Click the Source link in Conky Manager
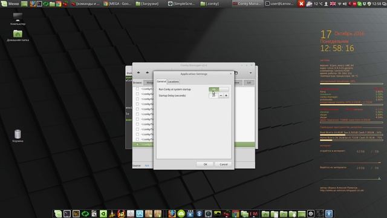Viewport: 387px width, 218px height. click(147, 165)
